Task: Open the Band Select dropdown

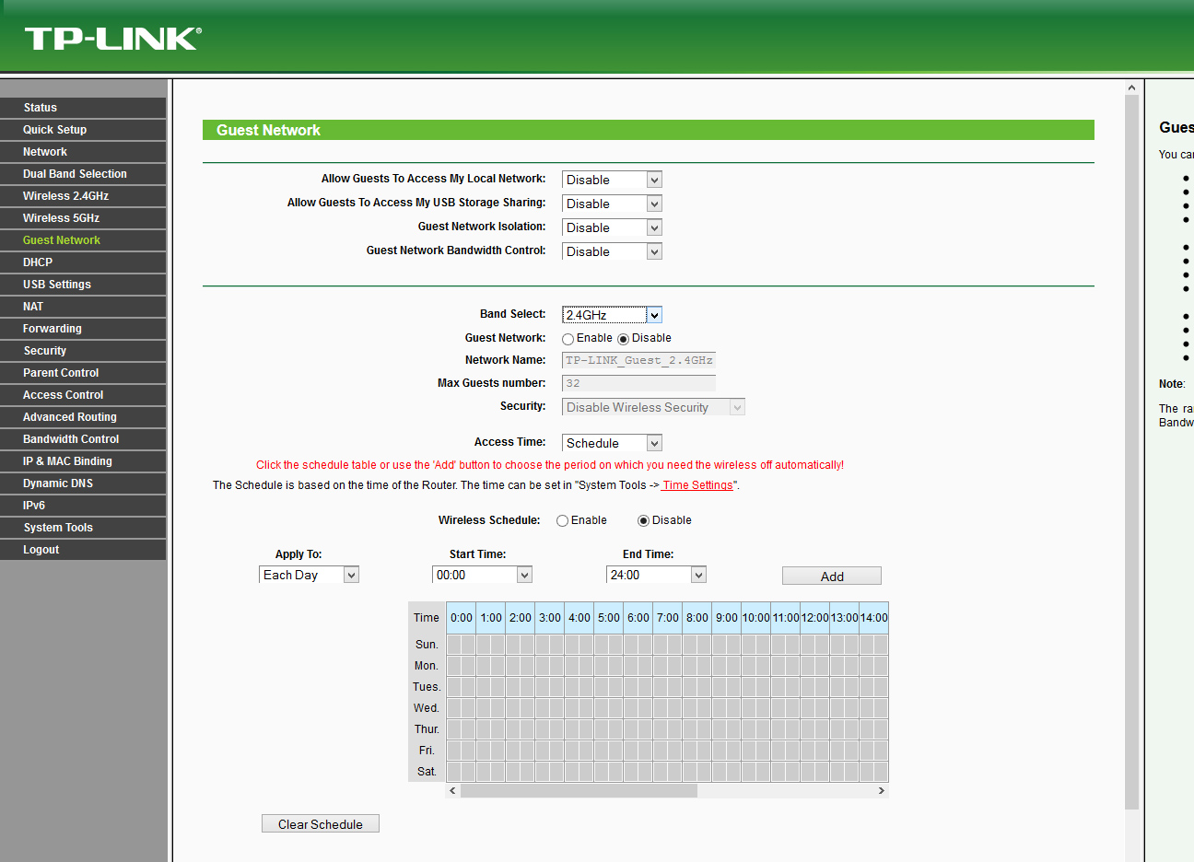Action: click(612, 315)
